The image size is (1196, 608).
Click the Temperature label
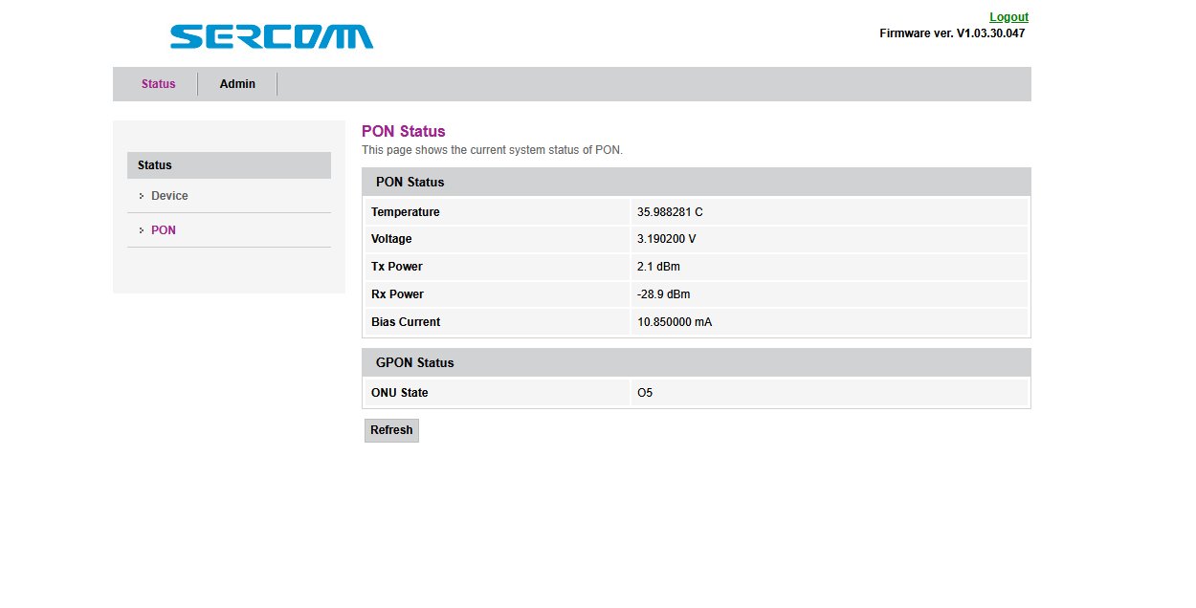406,212
